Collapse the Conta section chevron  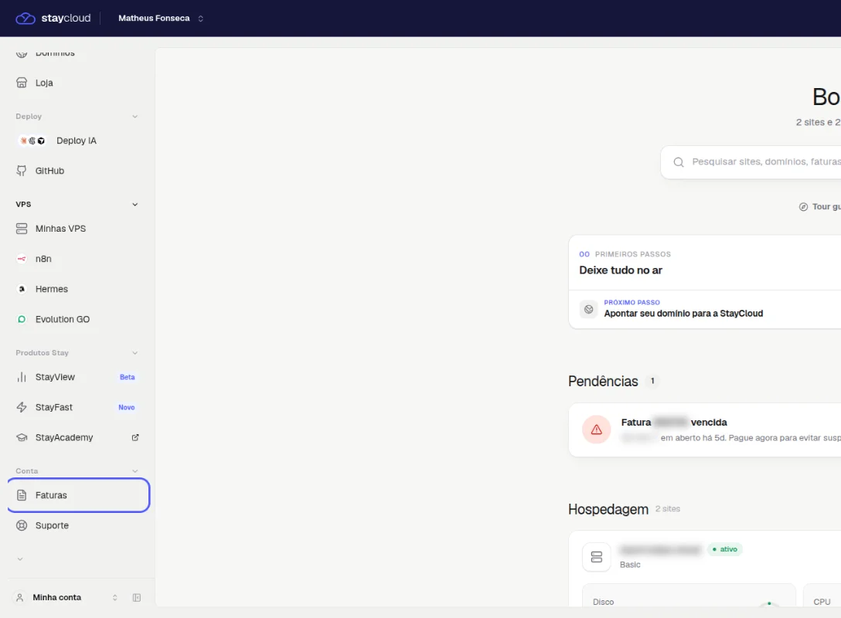pos(135,471)
